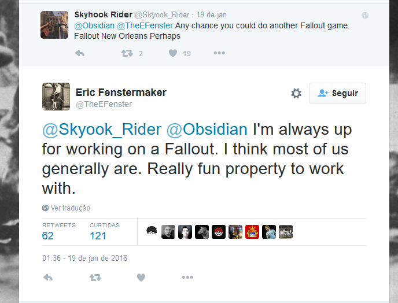Open more options below Eric Fenstermaker's tweet
Screen dimensions: 398x303
[x=187, y=278]
